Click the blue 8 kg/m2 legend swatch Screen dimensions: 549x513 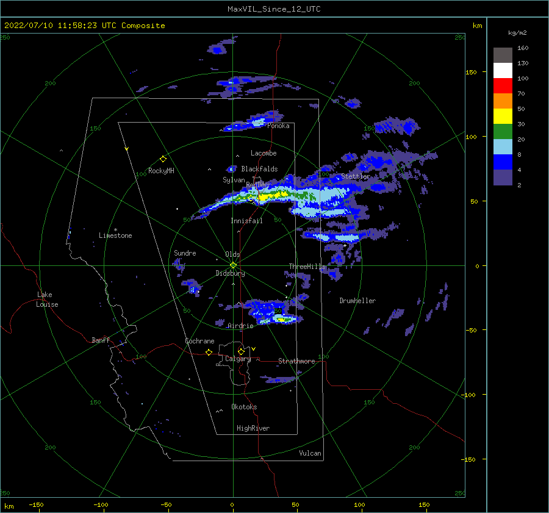[x=503, y=162]
